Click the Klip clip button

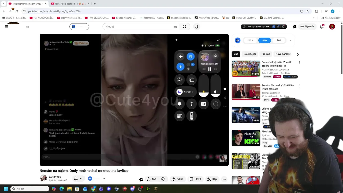pyautogui.click(x=212, y=179)
